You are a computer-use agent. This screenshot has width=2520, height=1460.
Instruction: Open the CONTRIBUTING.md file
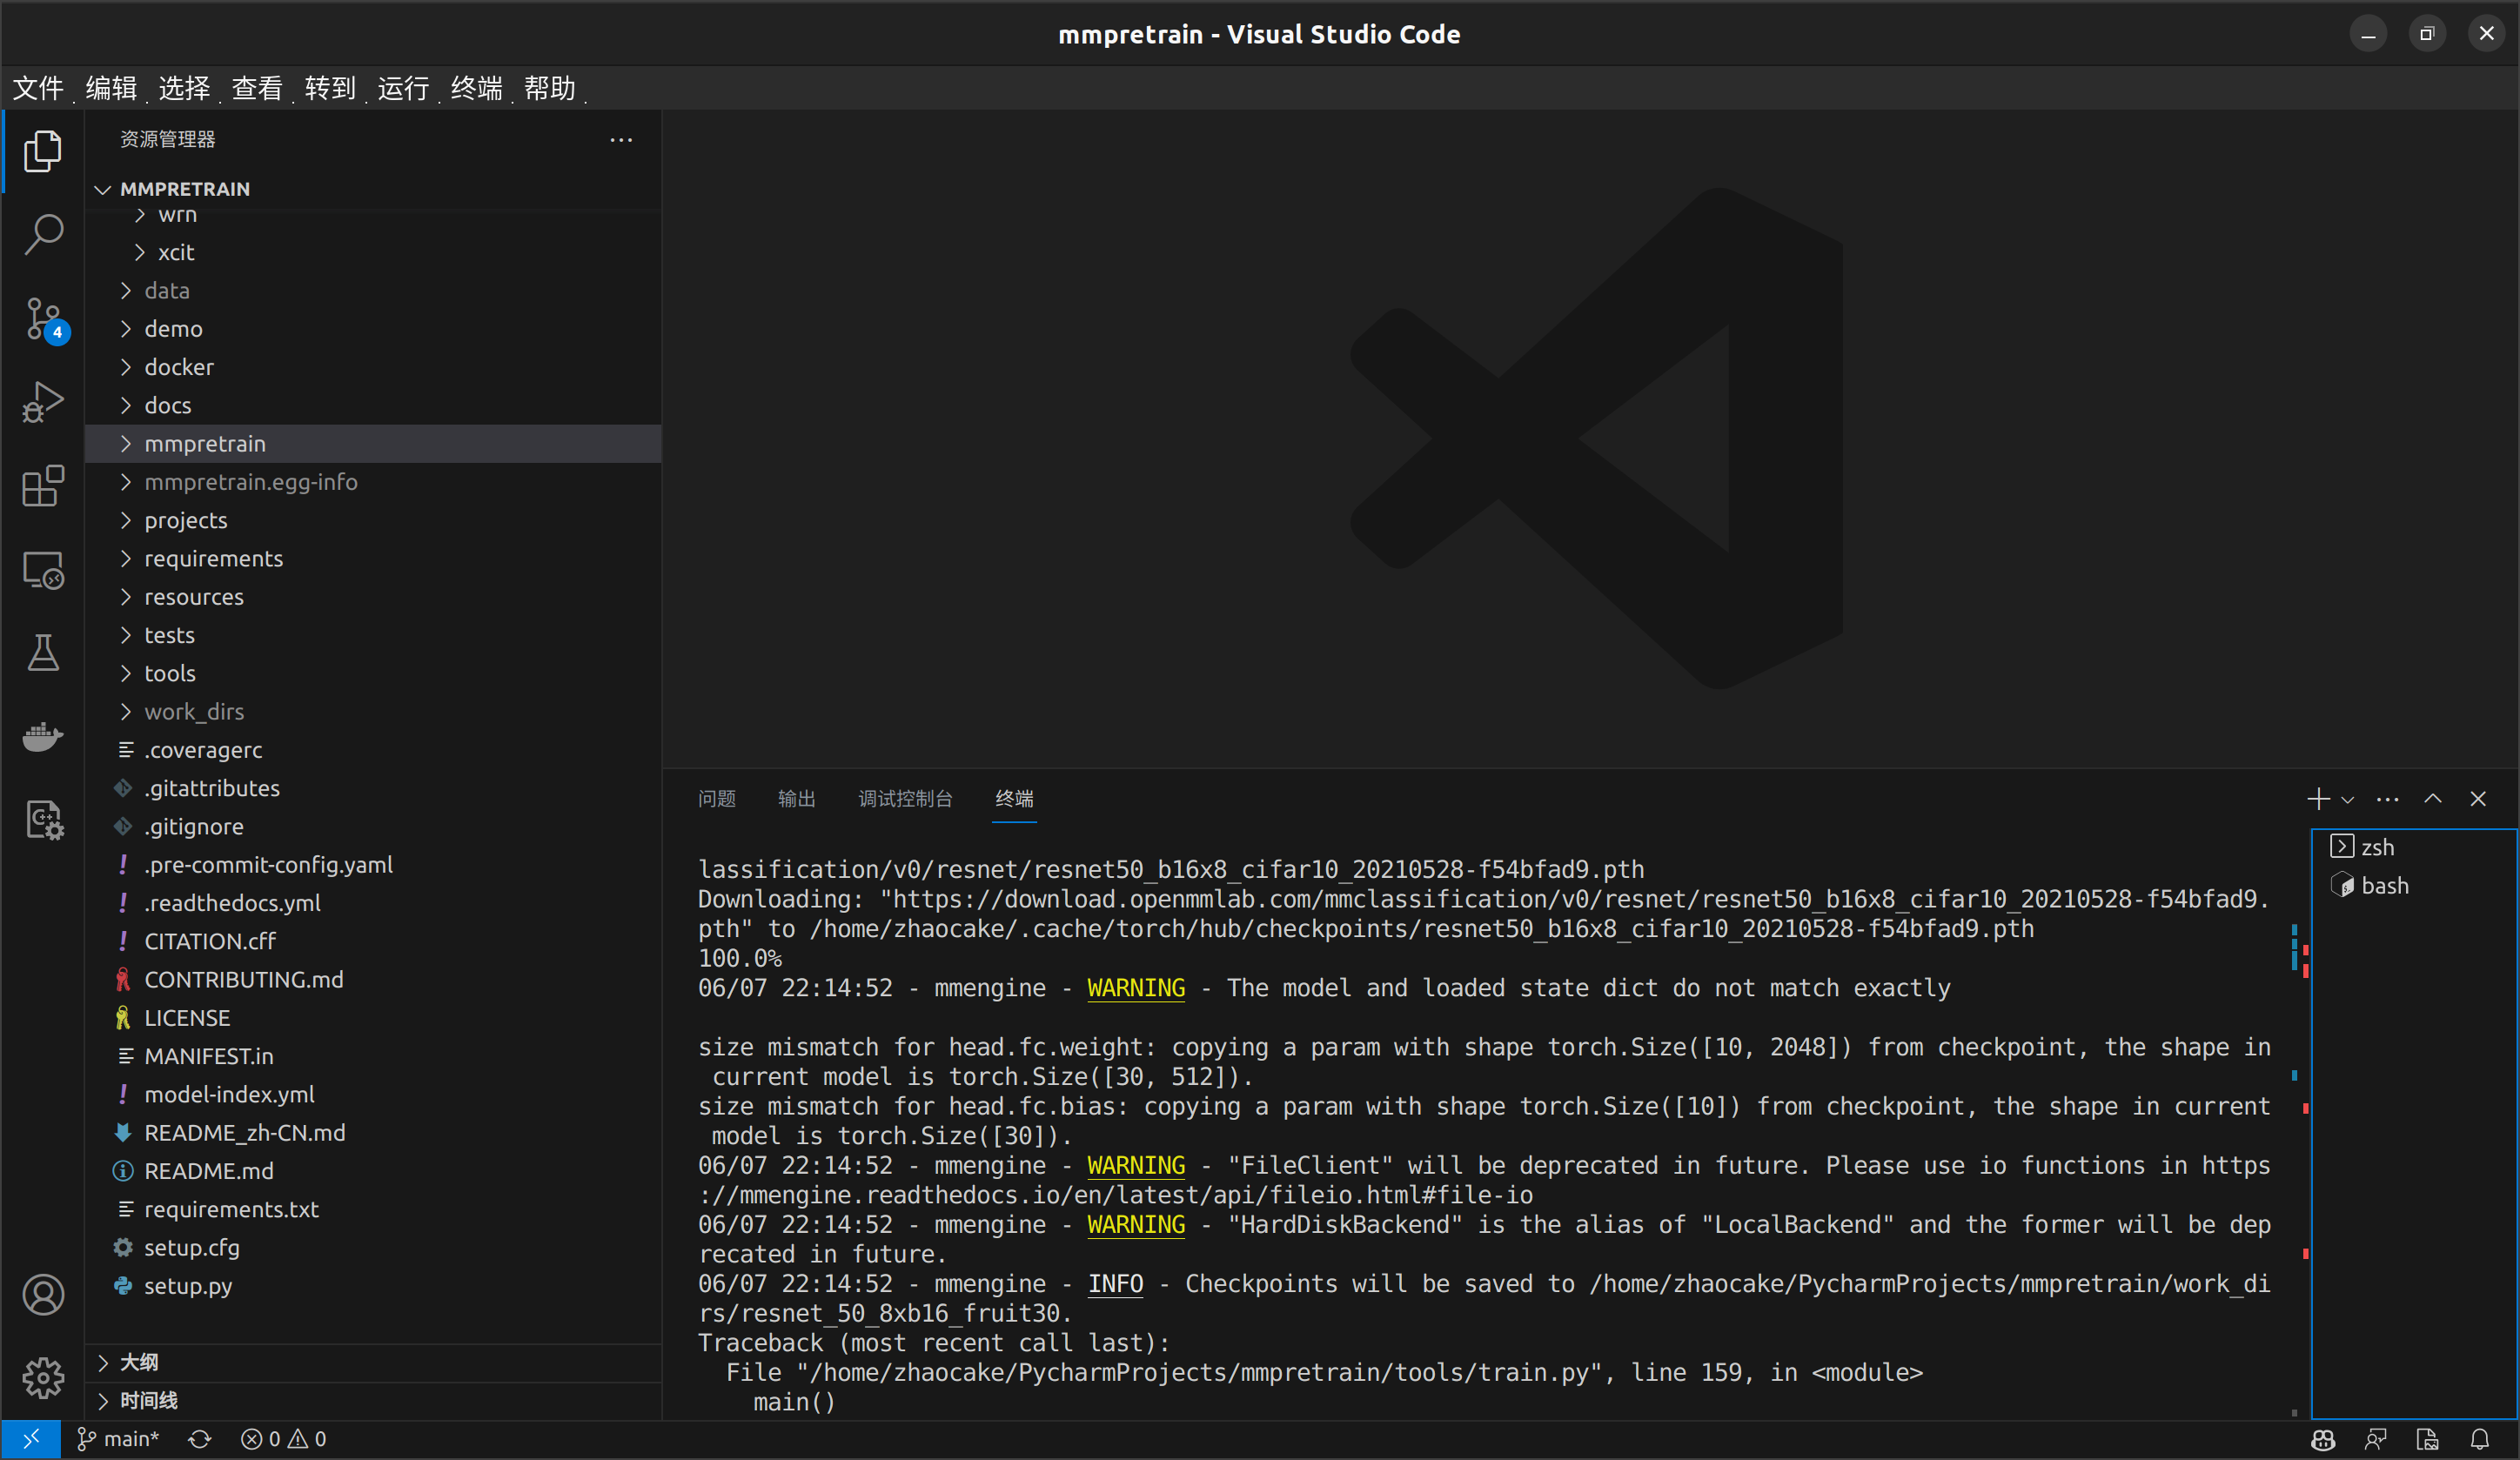click(373, 980)
